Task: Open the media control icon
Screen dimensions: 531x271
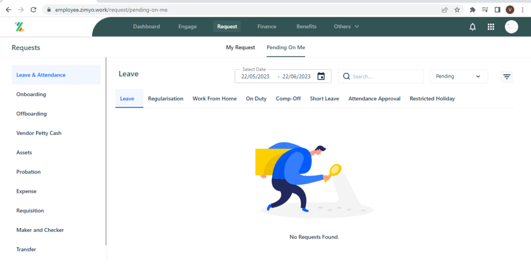Action: pos(485,10)
